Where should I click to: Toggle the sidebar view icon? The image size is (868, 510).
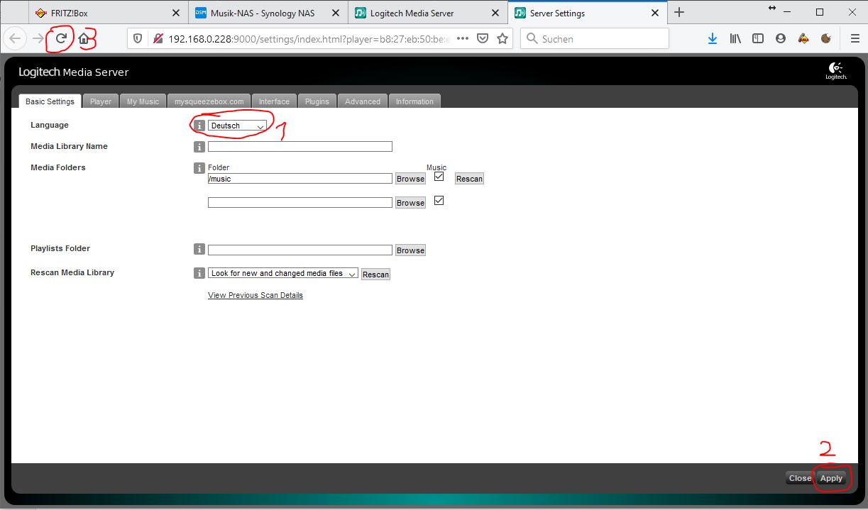tap(758, 39)
